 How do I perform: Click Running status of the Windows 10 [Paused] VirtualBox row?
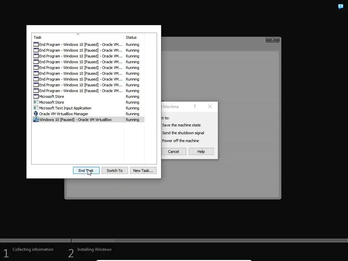pos(132,119)
